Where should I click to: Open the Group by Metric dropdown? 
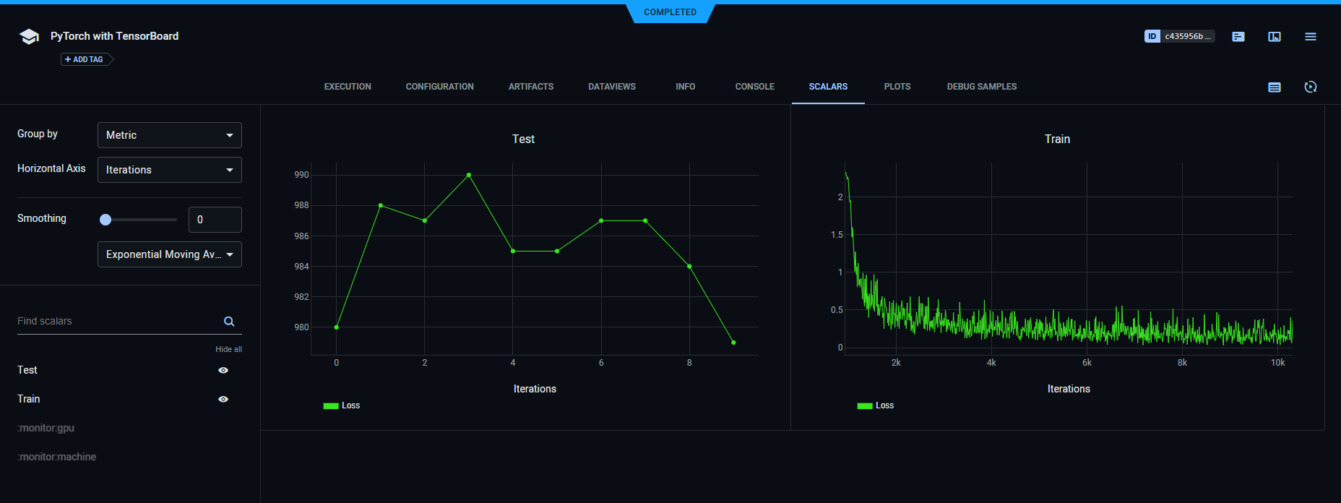tap(170, 135)
